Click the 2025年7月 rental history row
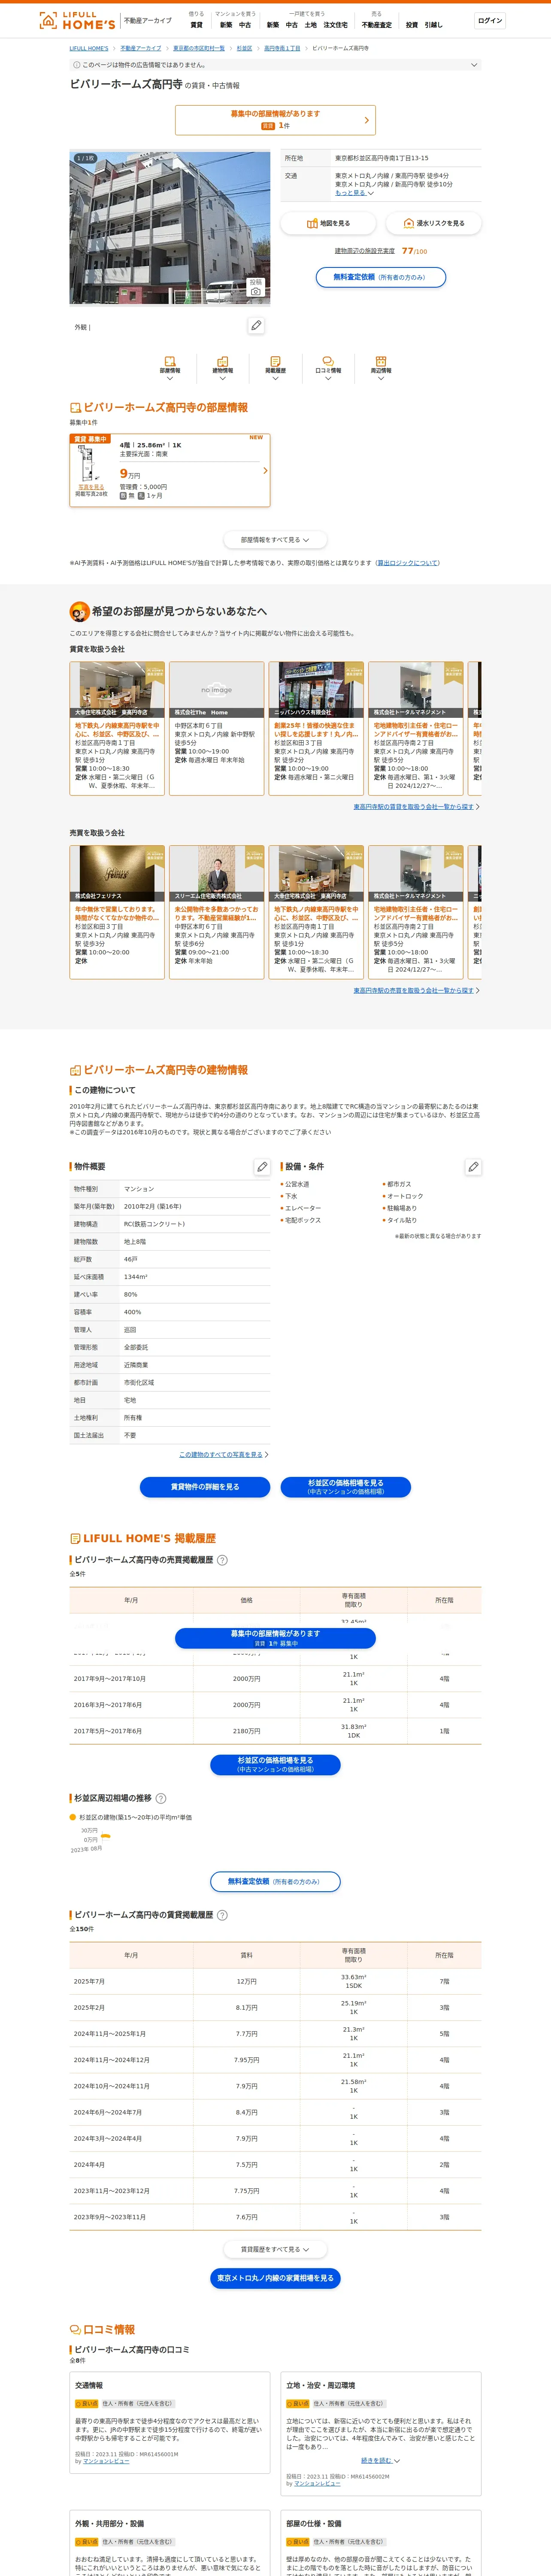The image size is (551, 2576). coord(275,1981)
